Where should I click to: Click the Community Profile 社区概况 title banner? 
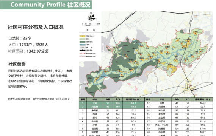[x=46, y=5]
